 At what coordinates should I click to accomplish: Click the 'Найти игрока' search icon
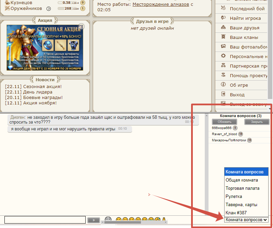tap(223, 18)
